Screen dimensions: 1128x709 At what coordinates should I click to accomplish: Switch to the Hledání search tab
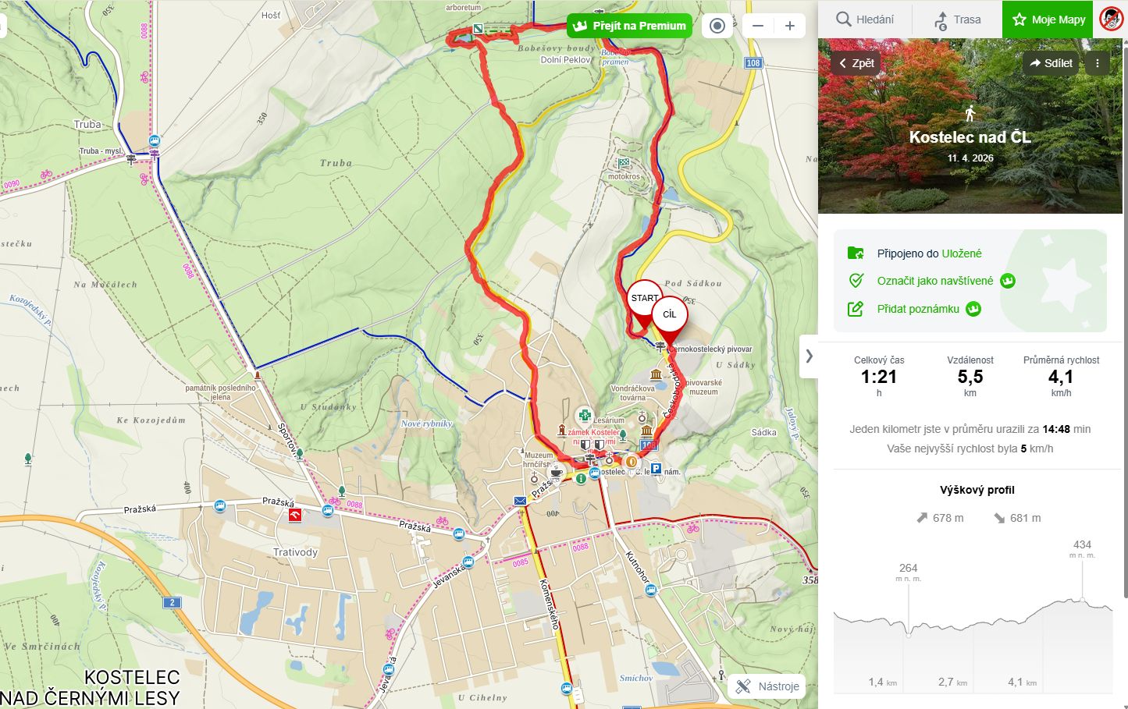click(865, 19)
